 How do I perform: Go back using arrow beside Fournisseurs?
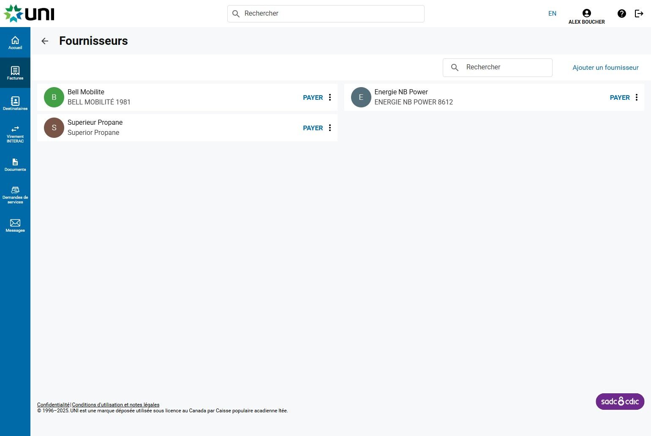45,41
